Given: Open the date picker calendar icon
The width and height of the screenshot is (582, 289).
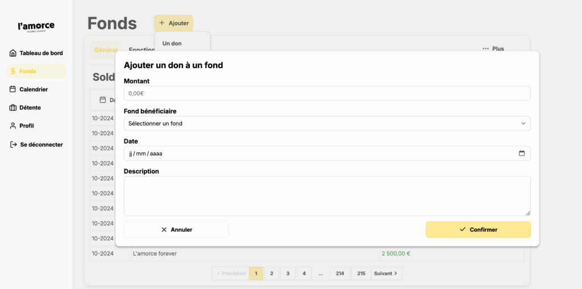Looking at the screenshot, I should (521, 153).
